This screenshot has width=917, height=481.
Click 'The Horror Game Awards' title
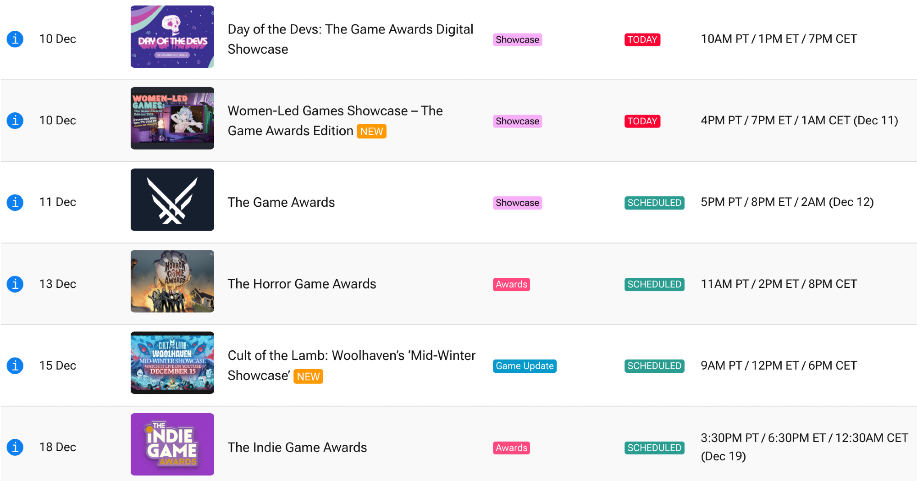302,284
